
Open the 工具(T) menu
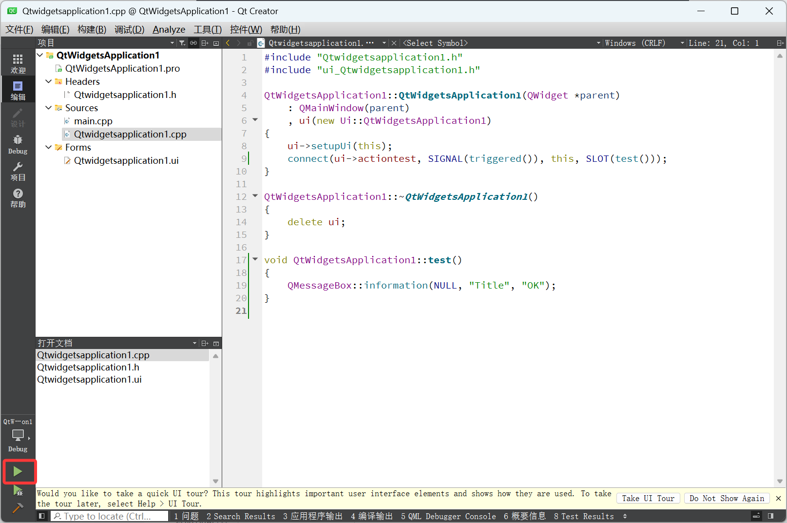208,29
